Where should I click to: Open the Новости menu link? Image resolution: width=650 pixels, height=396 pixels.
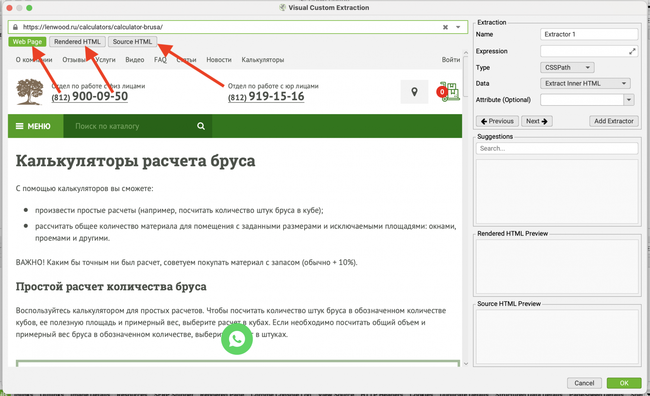click(219, 60)
